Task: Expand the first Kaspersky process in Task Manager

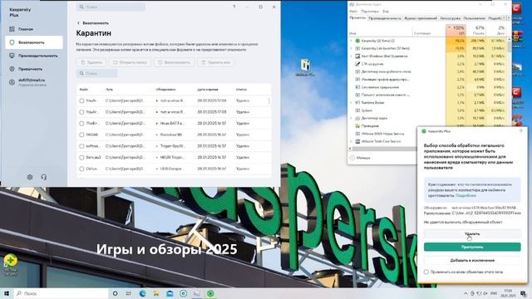Action: coord(351,41)
